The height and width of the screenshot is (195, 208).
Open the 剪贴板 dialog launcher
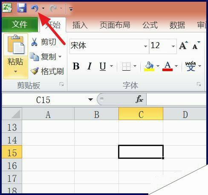61,84
